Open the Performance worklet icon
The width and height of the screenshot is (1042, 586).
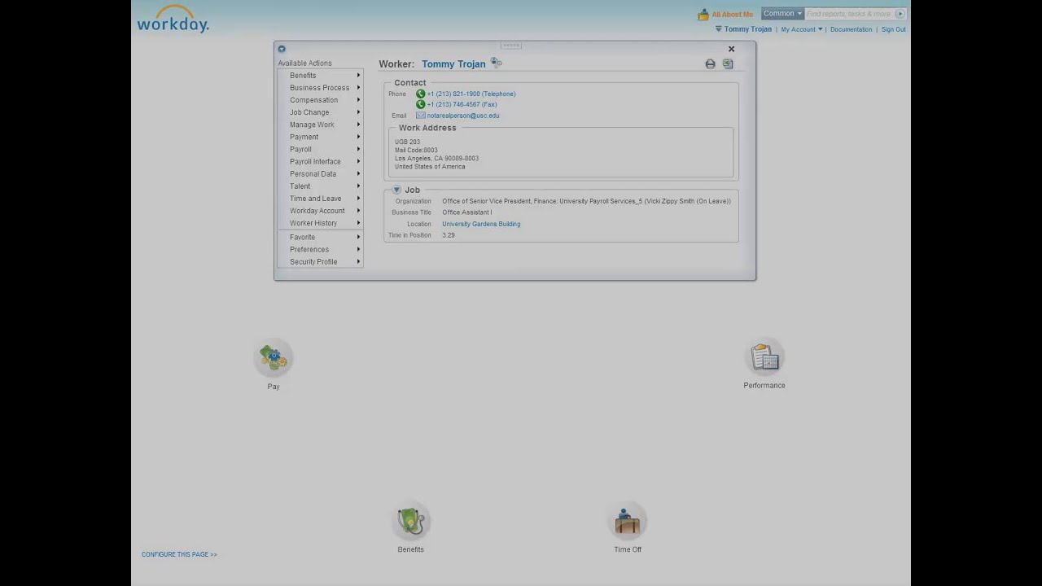click(764, 356)
